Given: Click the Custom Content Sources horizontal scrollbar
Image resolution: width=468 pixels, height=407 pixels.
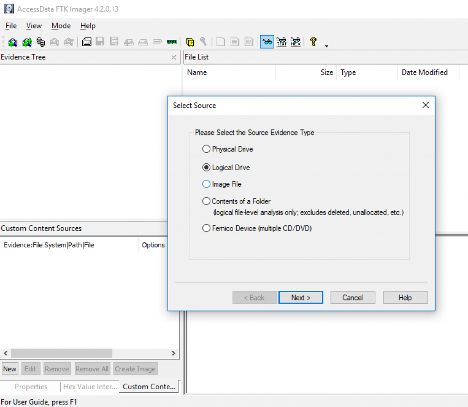Looking at the screenshot, I should point(62,353).
